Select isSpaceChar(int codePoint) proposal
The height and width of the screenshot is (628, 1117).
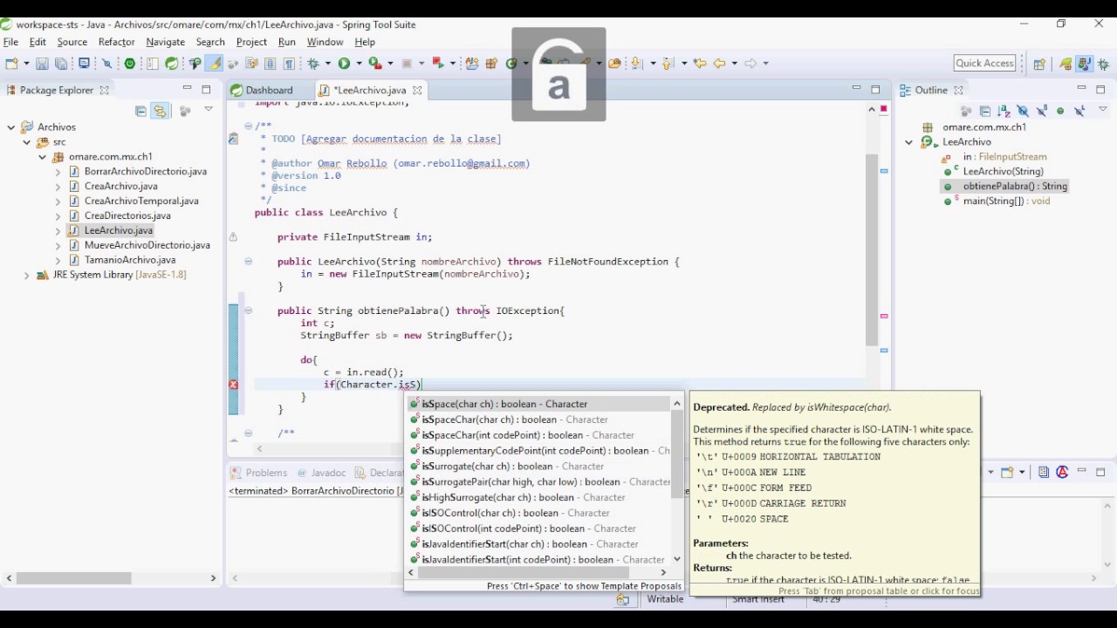click(x=538, y=435)
